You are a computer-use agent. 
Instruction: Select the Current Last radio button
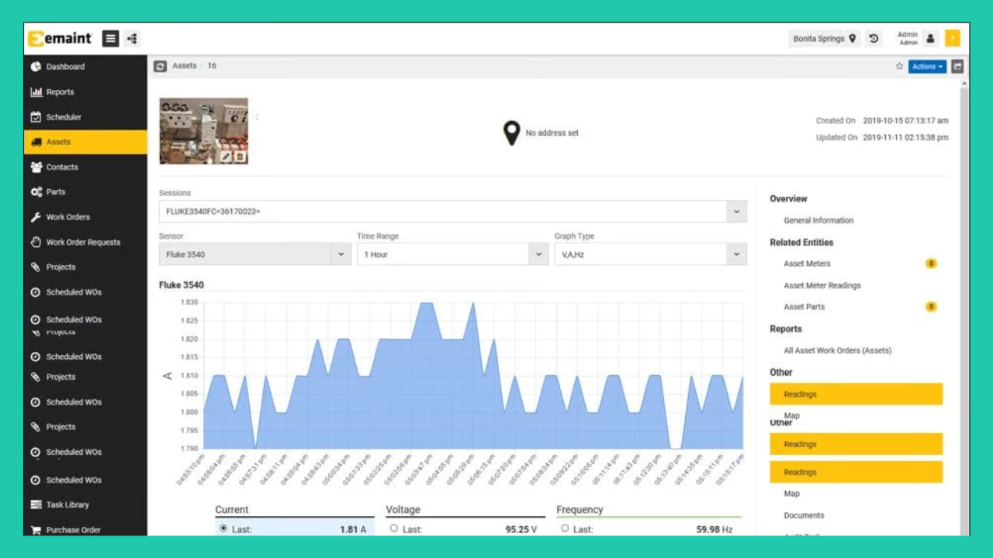pyautogui.click(x=223, y=529)
